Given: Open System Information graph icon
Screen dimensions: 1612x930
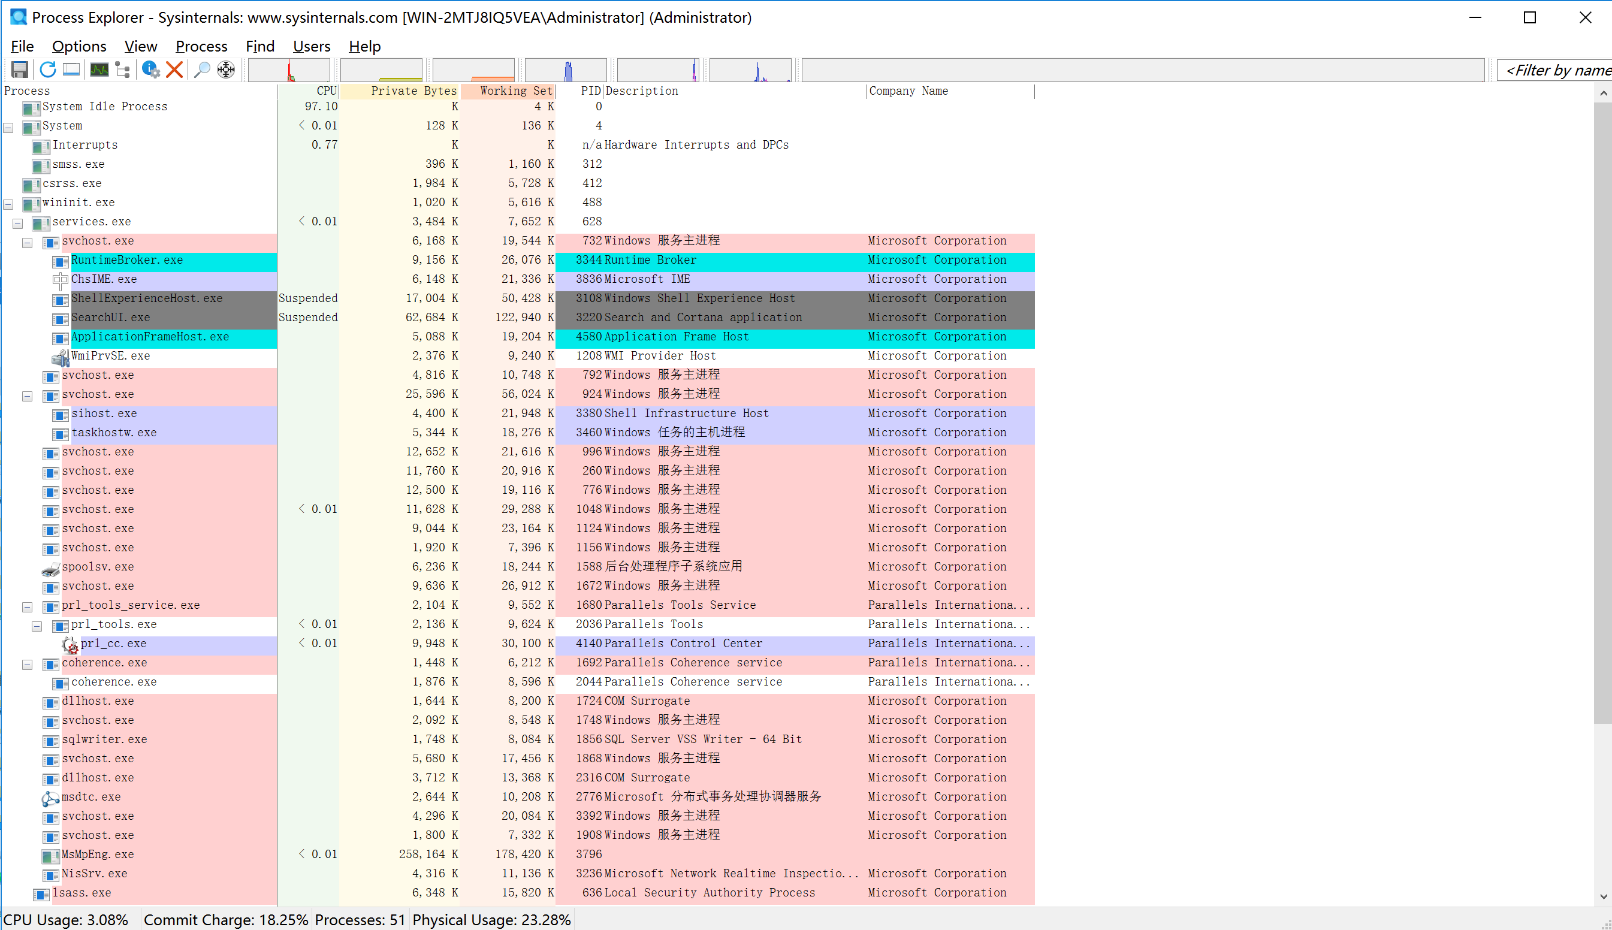Looking at the screenshot, I should pyautogui.click(x=99, y=70).
